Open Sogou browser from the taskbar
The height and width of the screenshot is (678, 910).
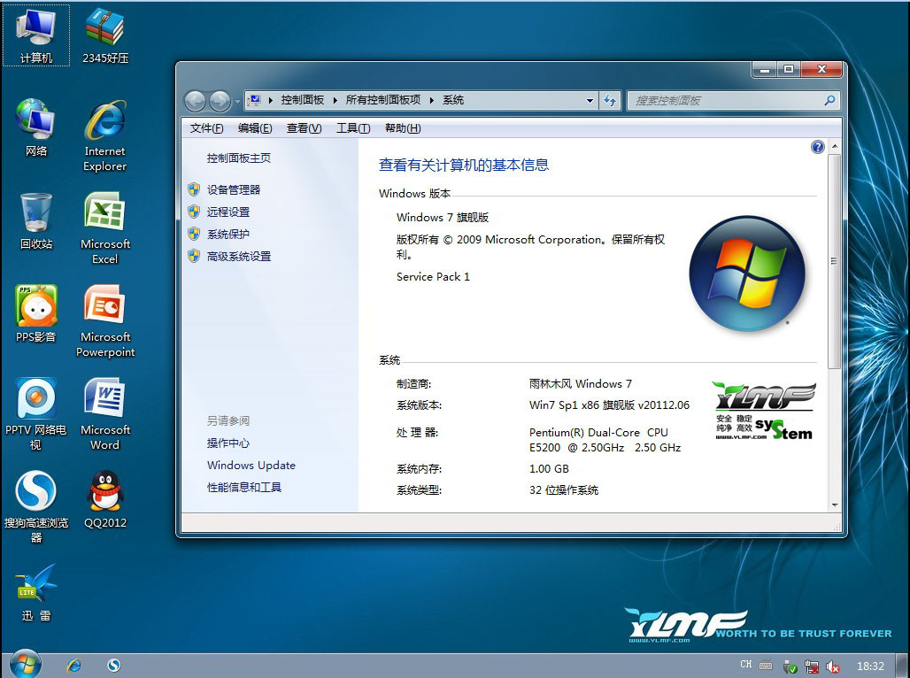point(114,665)
